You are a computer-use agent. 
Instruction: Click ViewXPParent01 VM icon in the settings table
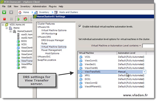(x=81, y=87)
